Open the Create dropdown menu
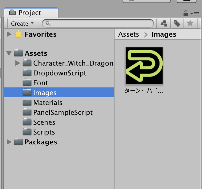 click(22, 23)
